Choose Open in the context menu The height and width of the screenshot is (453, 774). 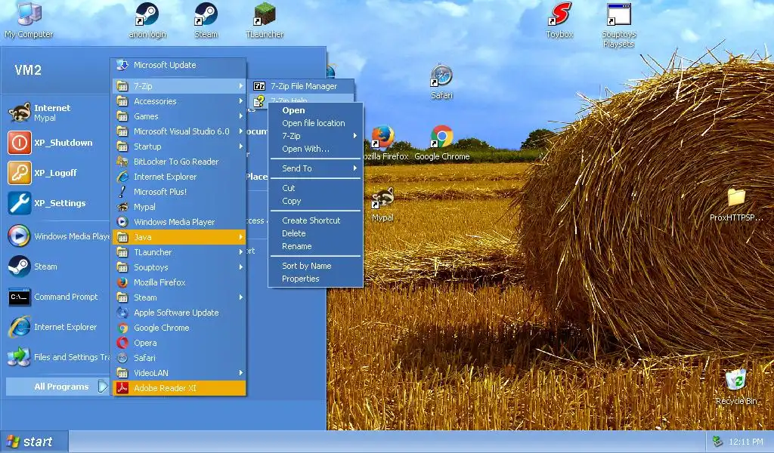[315, 110]
